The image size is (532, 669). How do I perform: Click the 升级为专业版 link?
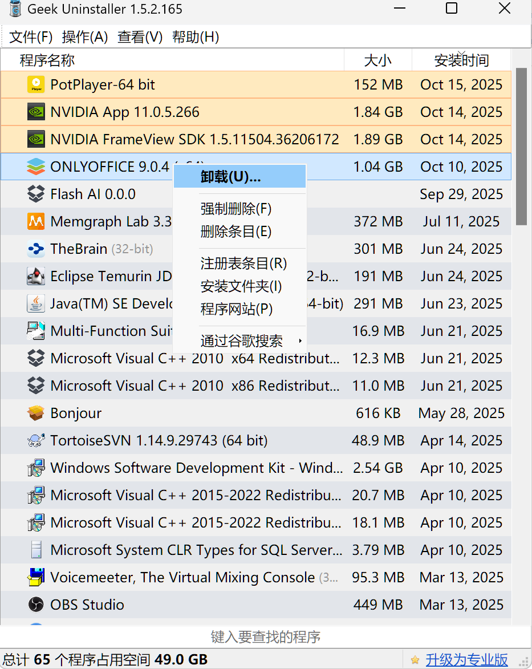point(466,660)
